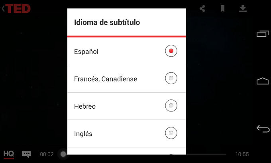
Task: Open subtitles speech bubble icon
Action: pyautogui.click(x=27, y=154)
